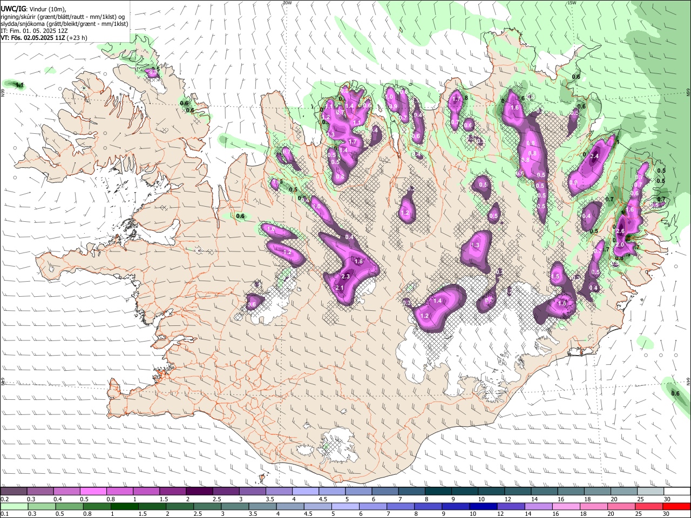Viewport: 691px width, 518px height.
Task: Click the light grey swatch labeled 25, upper row
Action: click(651, 492)
